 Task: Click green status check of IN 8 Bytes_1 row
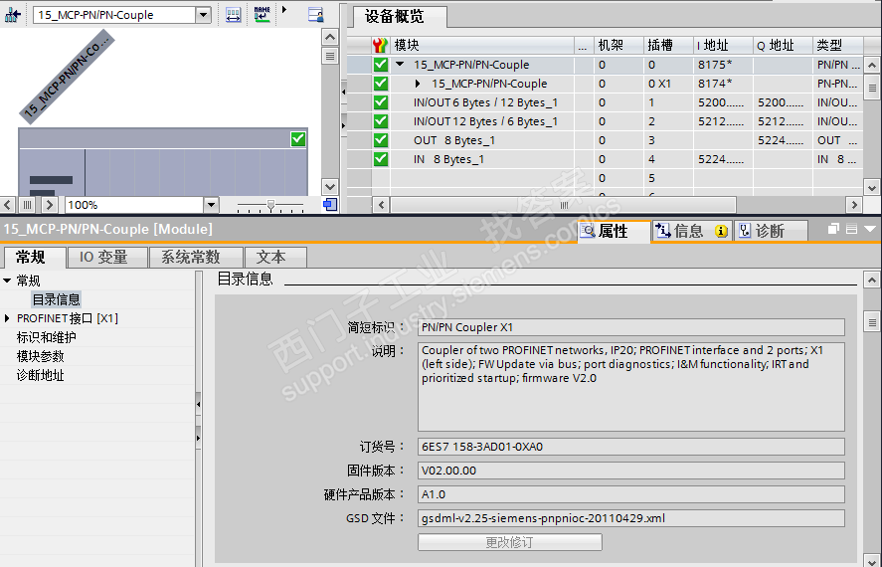pyautogui.click(x=380, y=159)
